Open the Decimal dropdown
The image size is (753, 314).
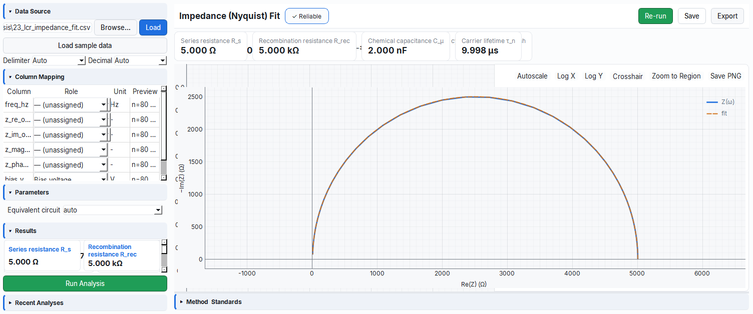point(140,60)
